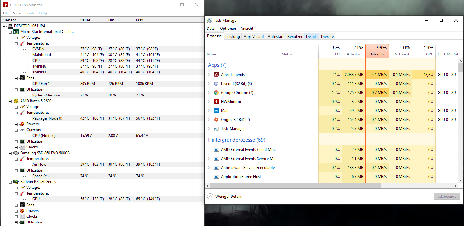Collapse Temperatures under Micro-Star International
Screen dimensions: 464x226
(16, 43)
